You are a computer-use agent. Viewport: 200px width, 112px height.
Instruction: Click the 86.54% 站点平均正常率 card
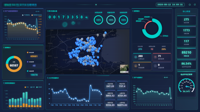click(186, 65)
